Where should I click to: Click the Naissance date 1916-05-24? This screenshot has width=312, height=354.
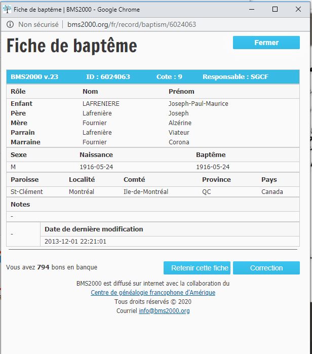coord(96,167)
